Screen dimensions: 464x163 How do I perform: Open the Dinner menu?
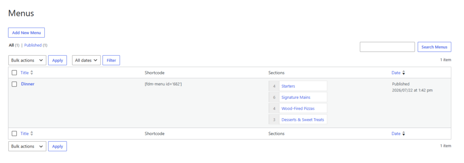click(28, 84)
